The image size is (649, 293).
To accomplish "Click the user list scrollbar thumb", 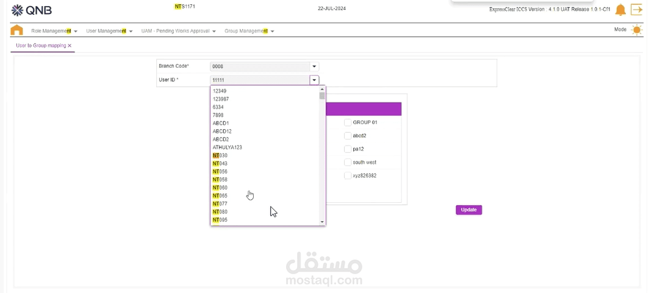I will [322, 96].
